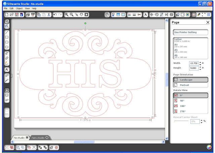Open the Library book icon
215x153 pixels.
click(7, 95)
